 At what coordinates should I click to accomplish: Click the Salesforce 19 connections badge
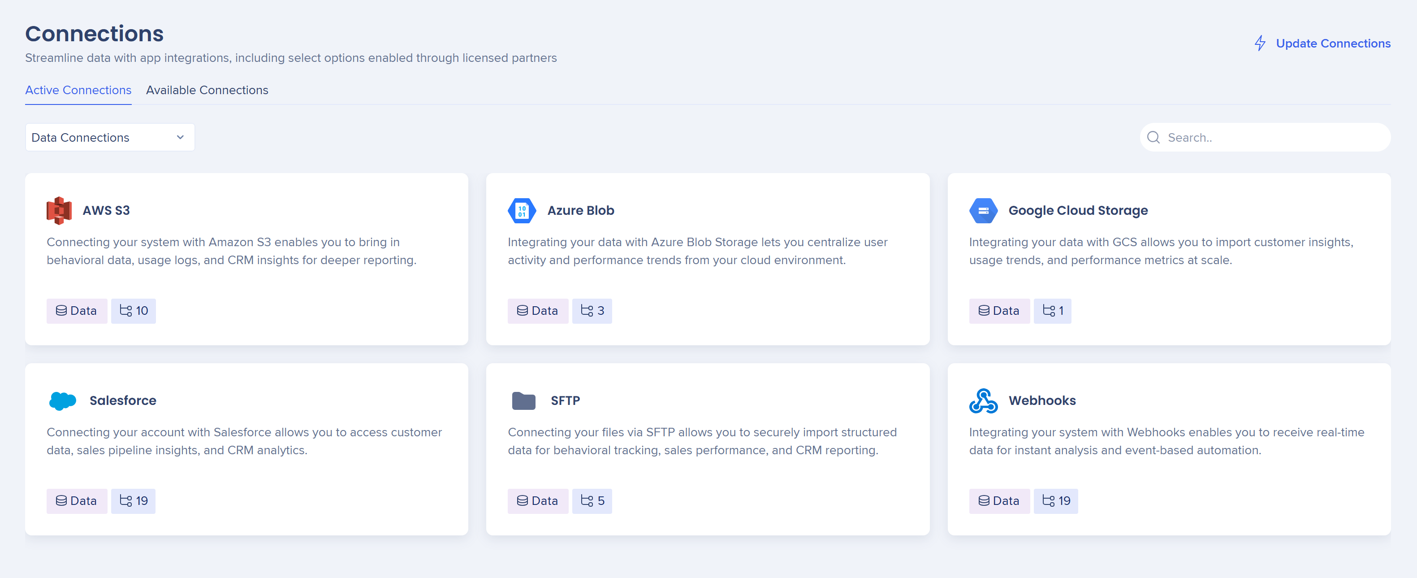pyautogui.click(x=133, y=500)
